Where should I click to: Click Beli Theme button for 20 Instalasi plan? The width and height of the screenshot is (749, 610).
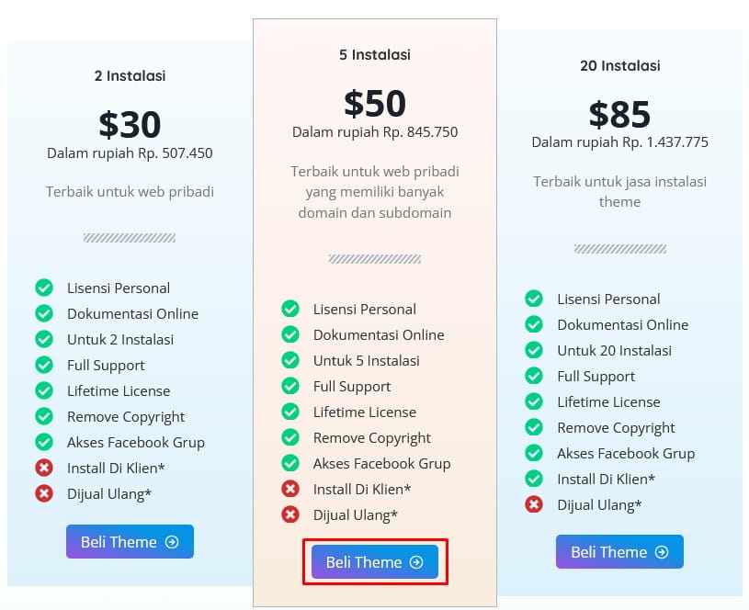(619, 552)
